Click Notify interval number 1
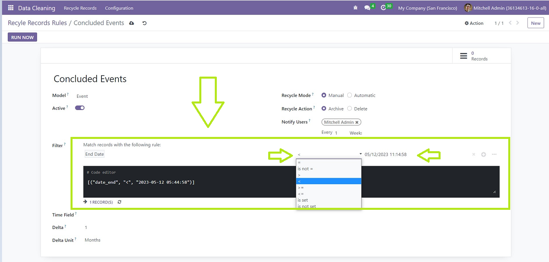The image size is (549, 262). [336, 133]
